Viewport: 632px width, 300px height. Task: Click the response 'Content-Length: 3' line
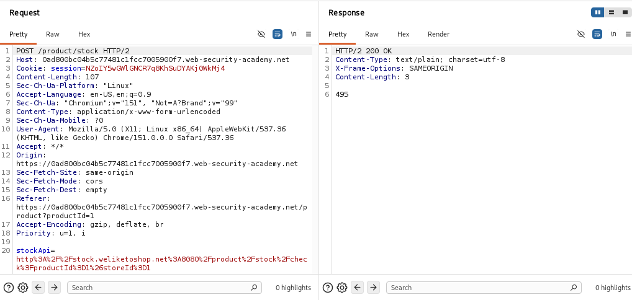click(x=372, y=77)
